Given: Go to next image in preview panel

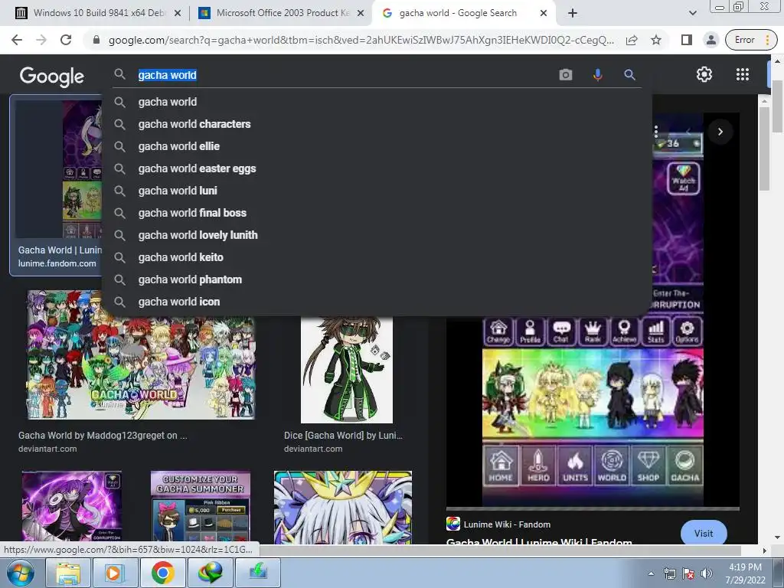Looking at the screenshot, I should (x=720, y=132).
